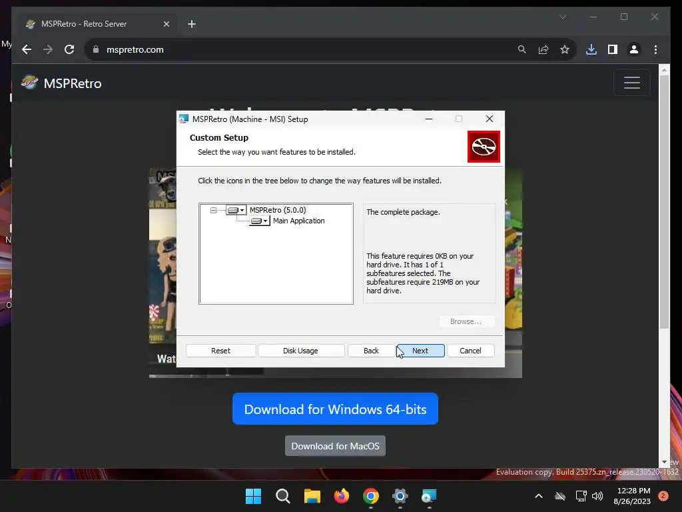Viewport: 682px width, 512px height.
Task: Click the scrollbar down arrow
Action: pos(664,462)
